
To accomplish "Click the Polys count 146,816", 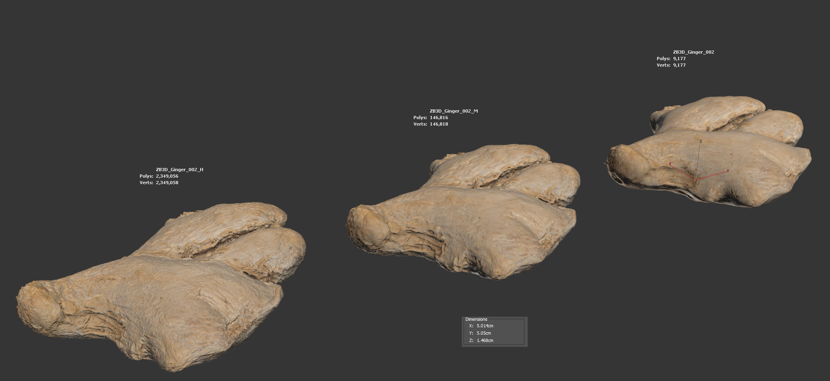I will pos(439,118).
